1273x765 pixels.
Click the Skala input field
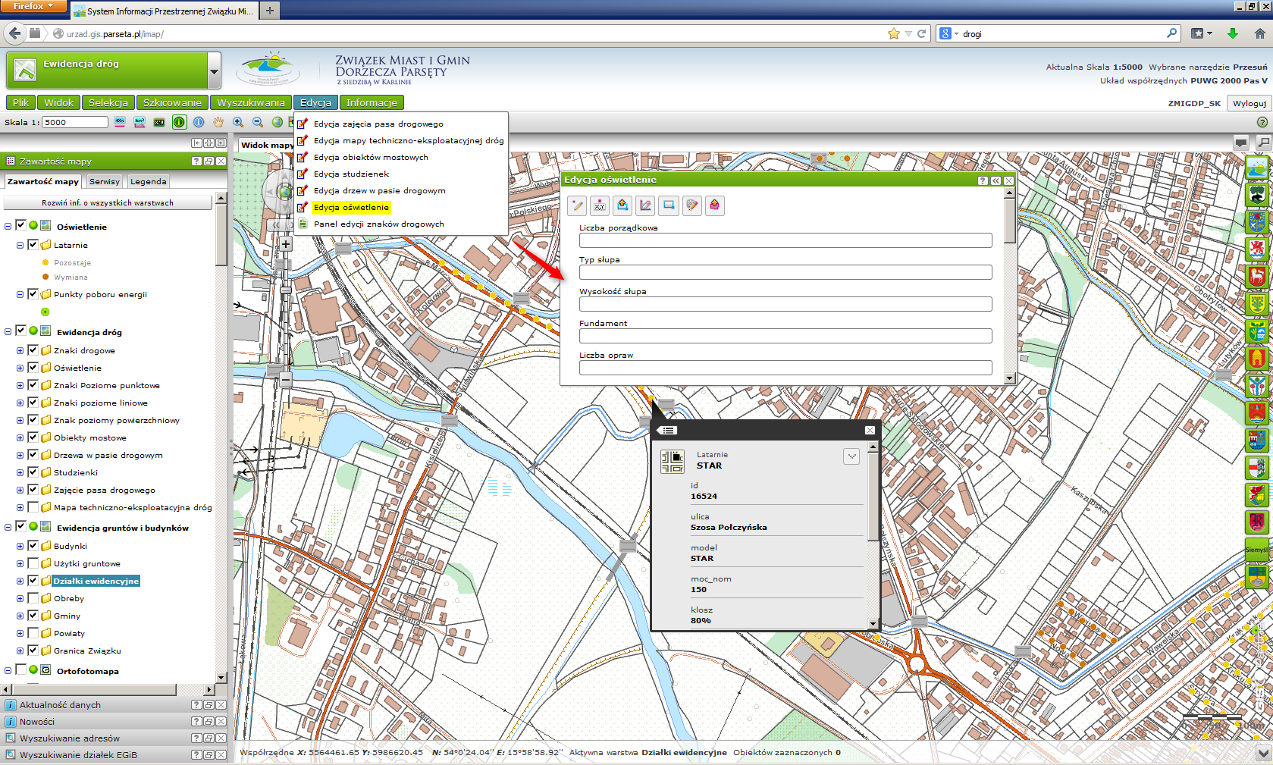coord(75,122)
